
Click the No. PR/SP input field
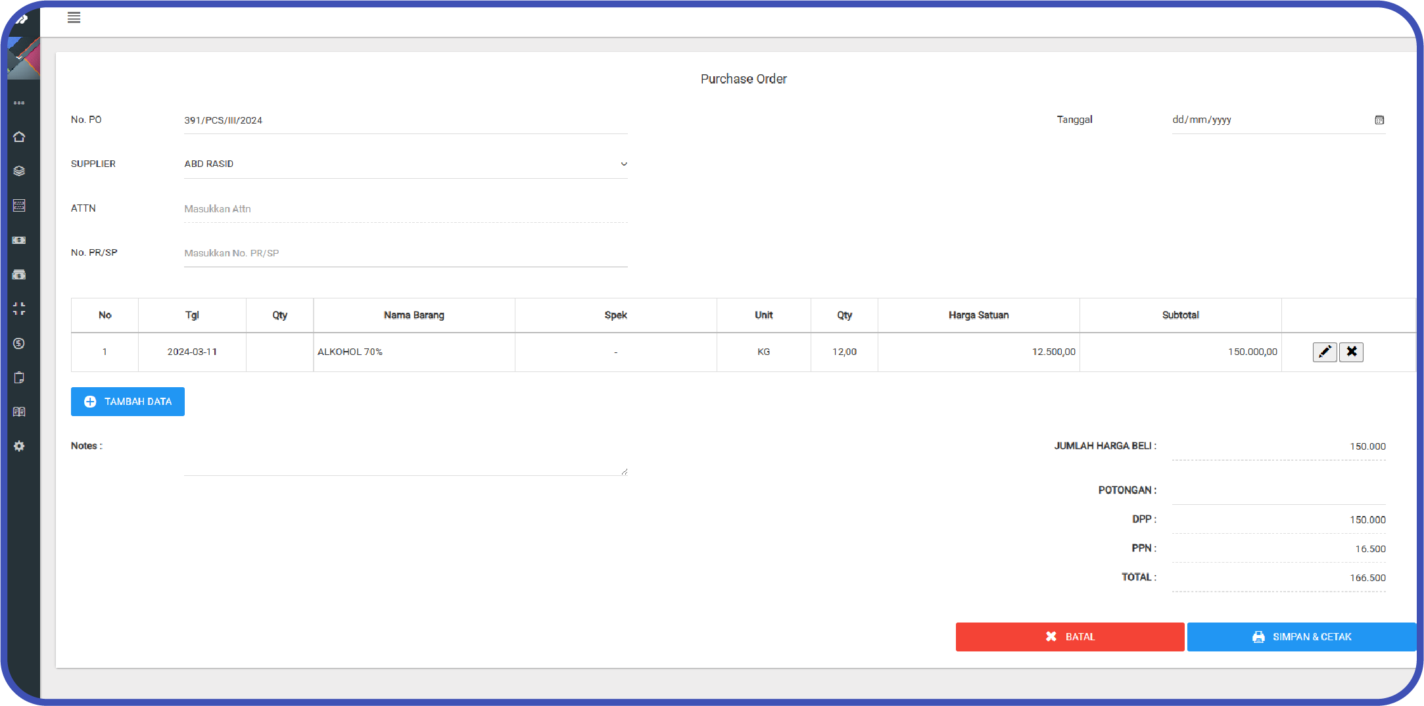(x=405, y=253)
